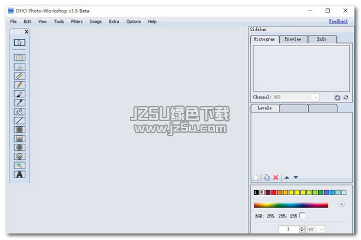
Task: Pick the bright red color swatch
Action: [274, 192]
